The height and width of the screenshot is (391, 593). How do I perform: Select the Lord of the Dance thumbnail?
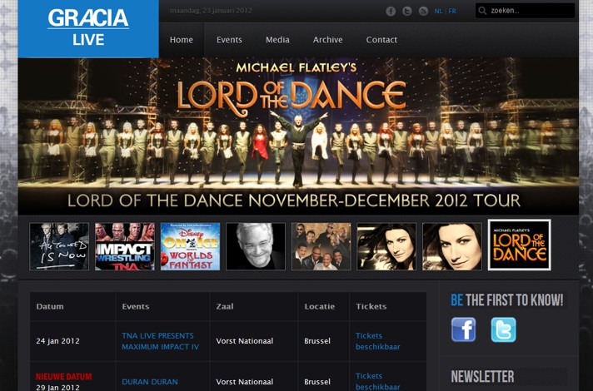pos(519,245)
